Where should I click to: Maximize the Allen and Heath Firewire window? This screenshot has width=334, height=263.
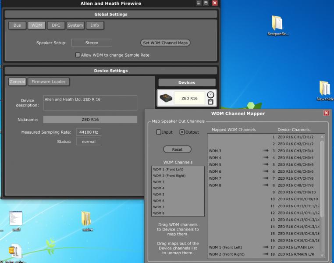click(206, 3)
